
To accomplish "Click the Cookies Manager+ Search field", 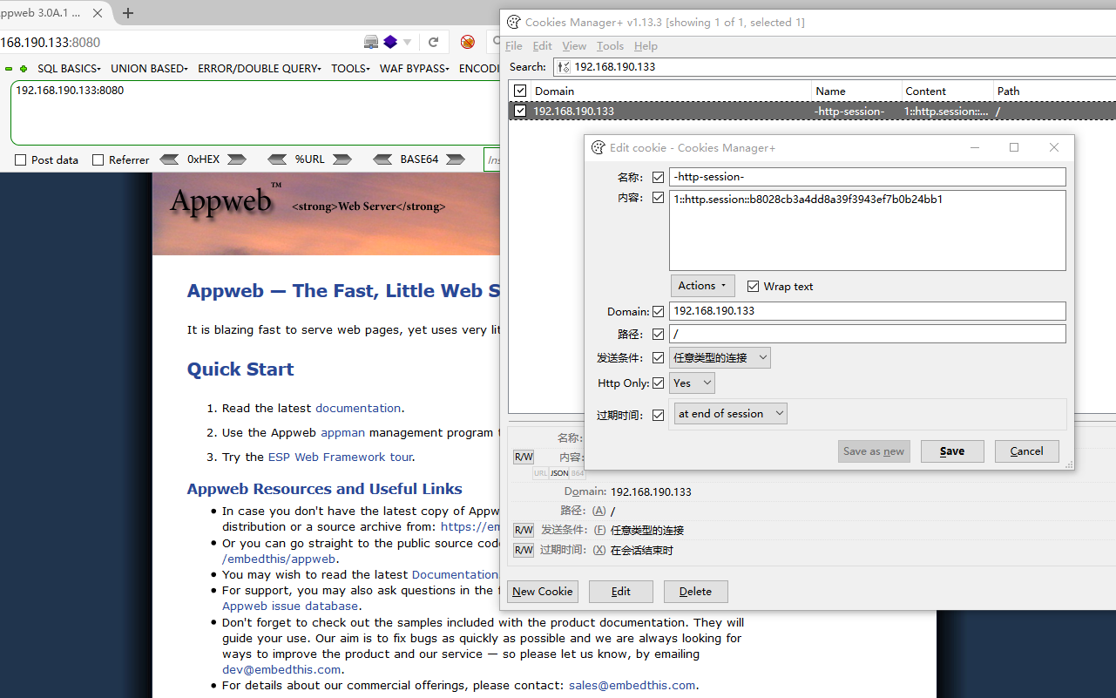I will point(835,67).
